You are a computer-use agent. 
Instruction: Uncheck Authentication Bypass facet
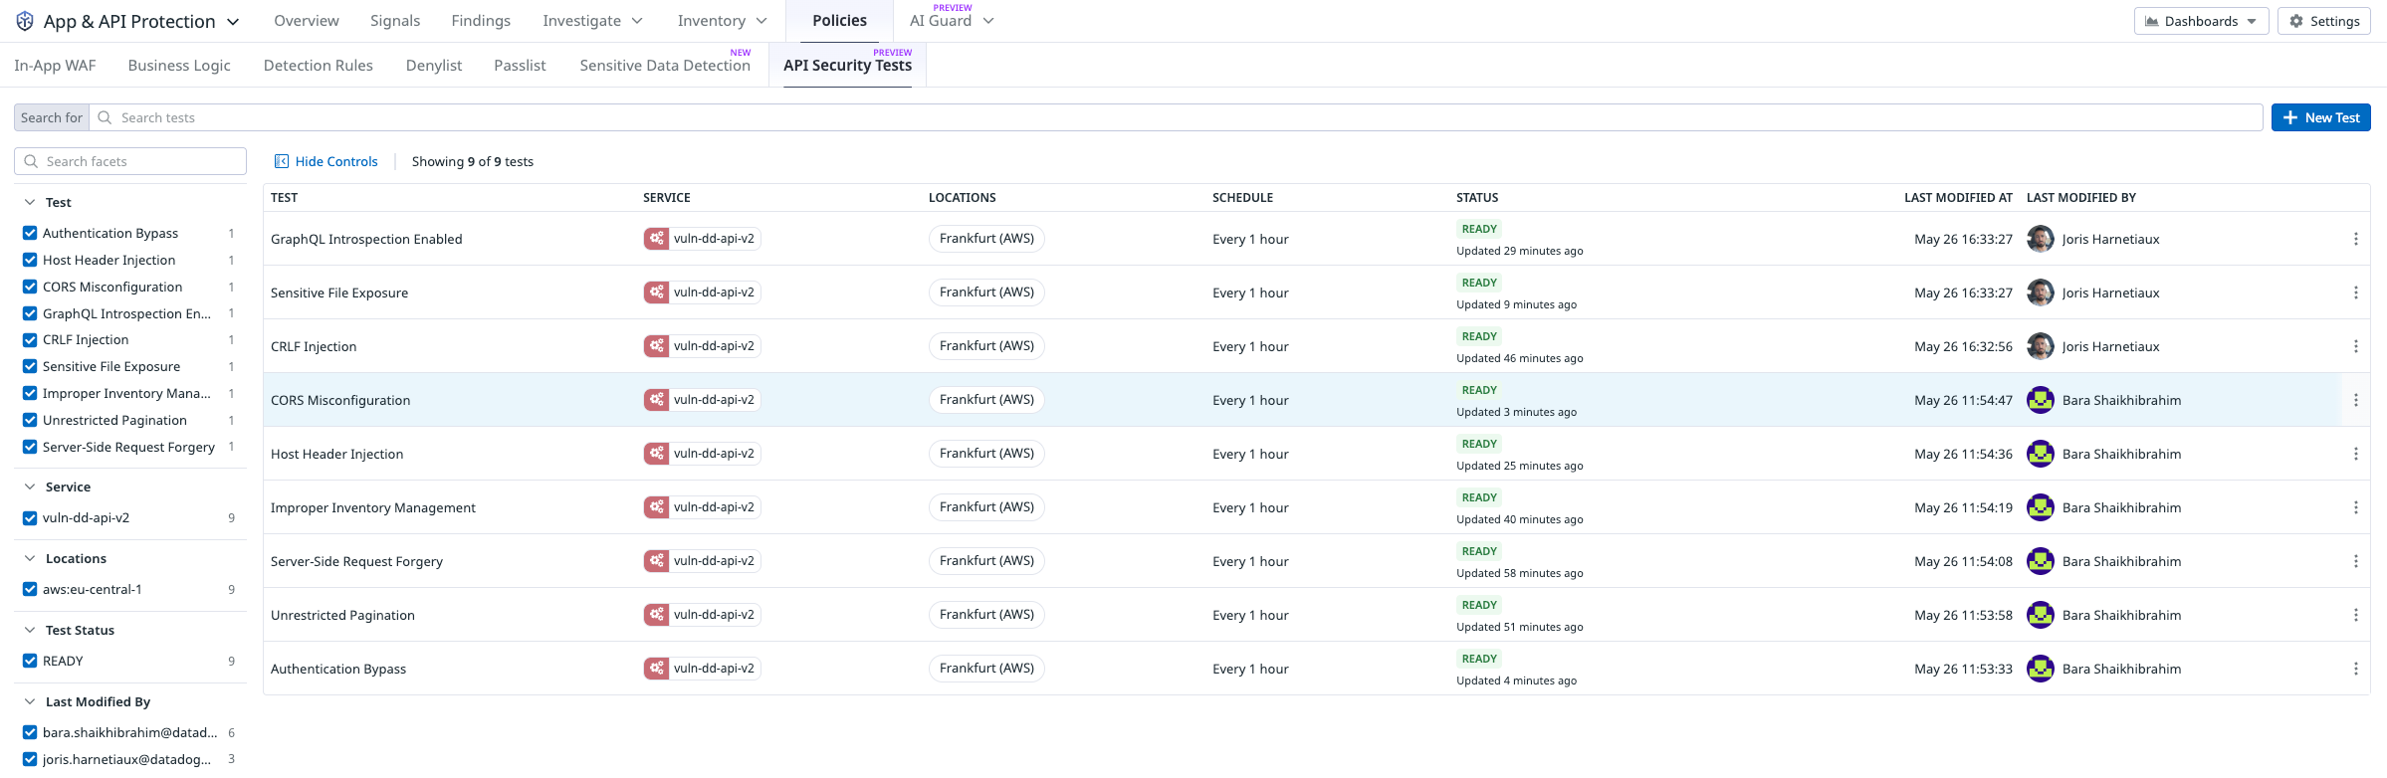point(30,233)
